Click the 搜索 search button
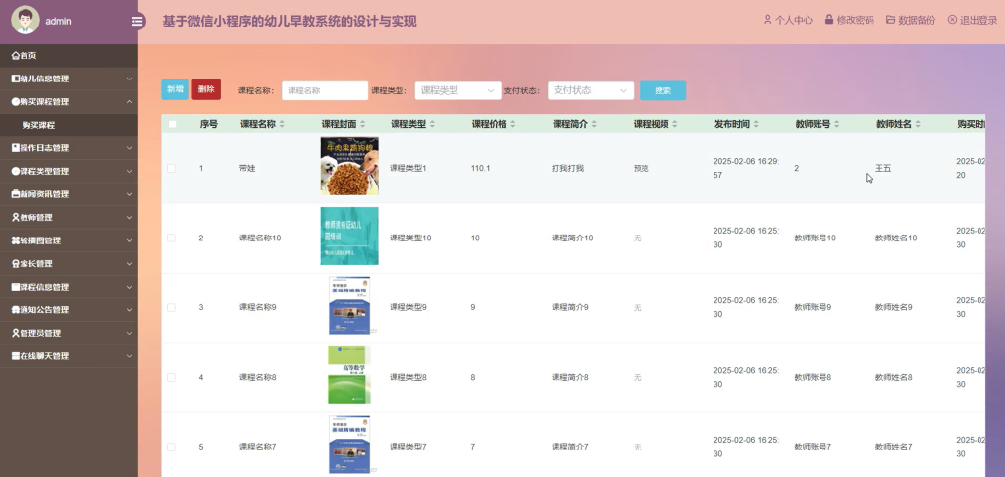The image size is (1005, 477). 662,91
